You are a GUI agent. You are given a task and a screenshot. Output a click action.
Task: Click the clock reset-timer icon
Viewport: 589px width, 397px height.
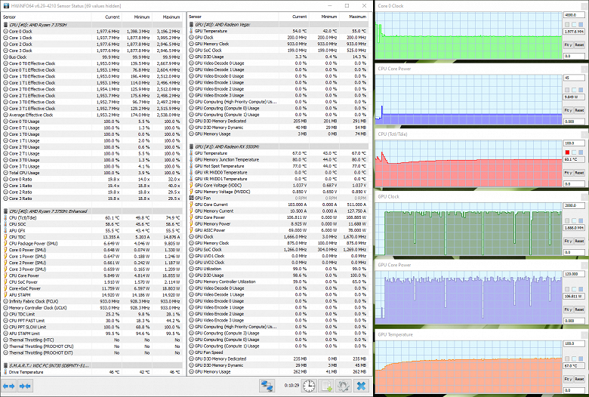309,386
